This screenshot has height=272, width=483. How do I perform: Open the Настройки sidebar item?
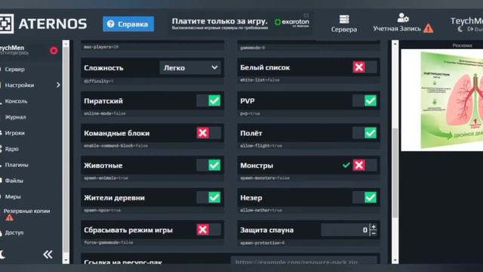click(20, 85)
